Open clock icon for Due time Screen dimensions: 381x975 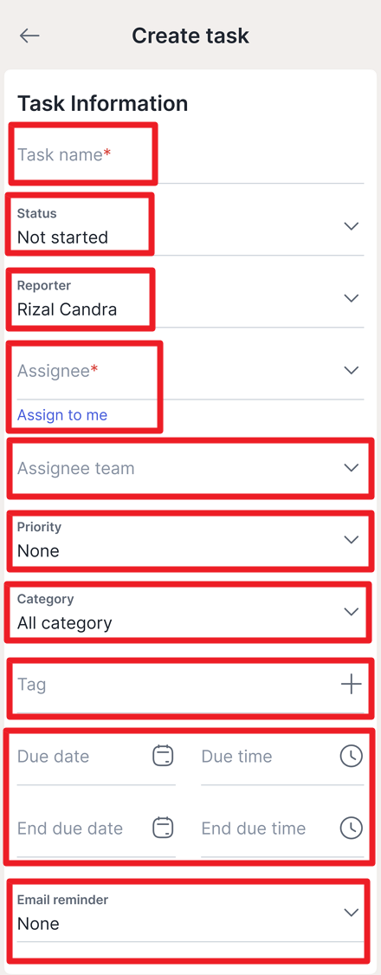point(352,756)
